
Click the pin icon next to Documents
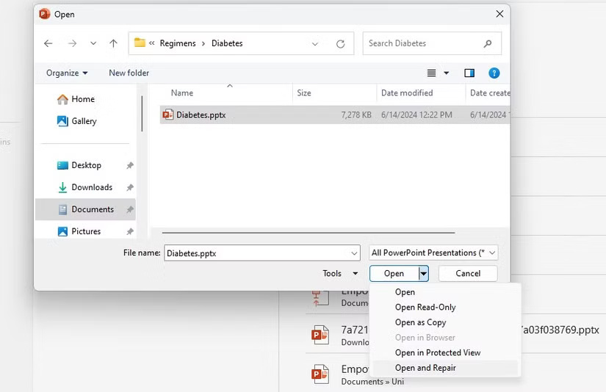coord(130,209)
